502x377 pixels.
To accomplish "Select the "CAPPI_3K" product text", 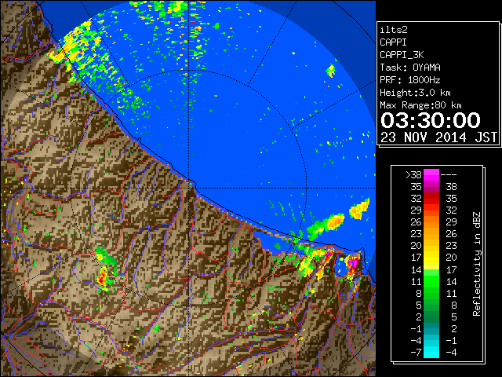I will (x=402, y=55).
